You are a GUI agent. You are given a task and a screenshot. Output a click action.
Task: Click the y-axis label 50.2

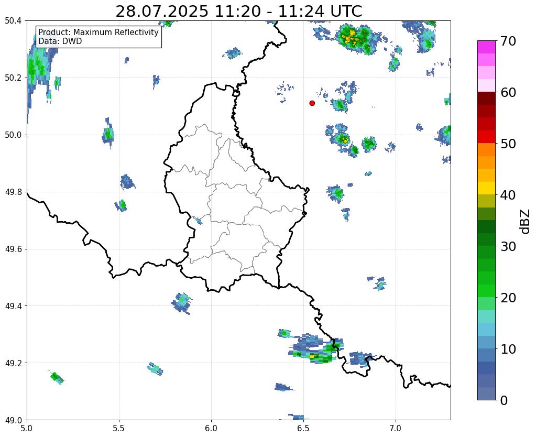(13, 78)
